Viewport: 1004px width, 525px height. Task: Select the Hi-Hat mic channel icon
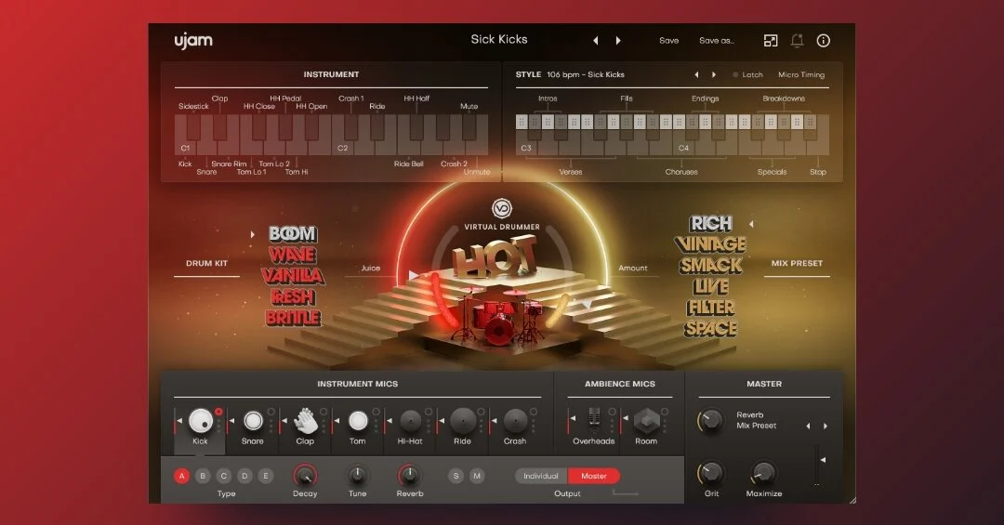click(x=411, y=421)
